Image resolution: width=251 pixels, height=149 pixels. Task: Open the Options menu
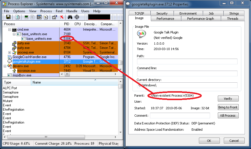coord(19,11)
